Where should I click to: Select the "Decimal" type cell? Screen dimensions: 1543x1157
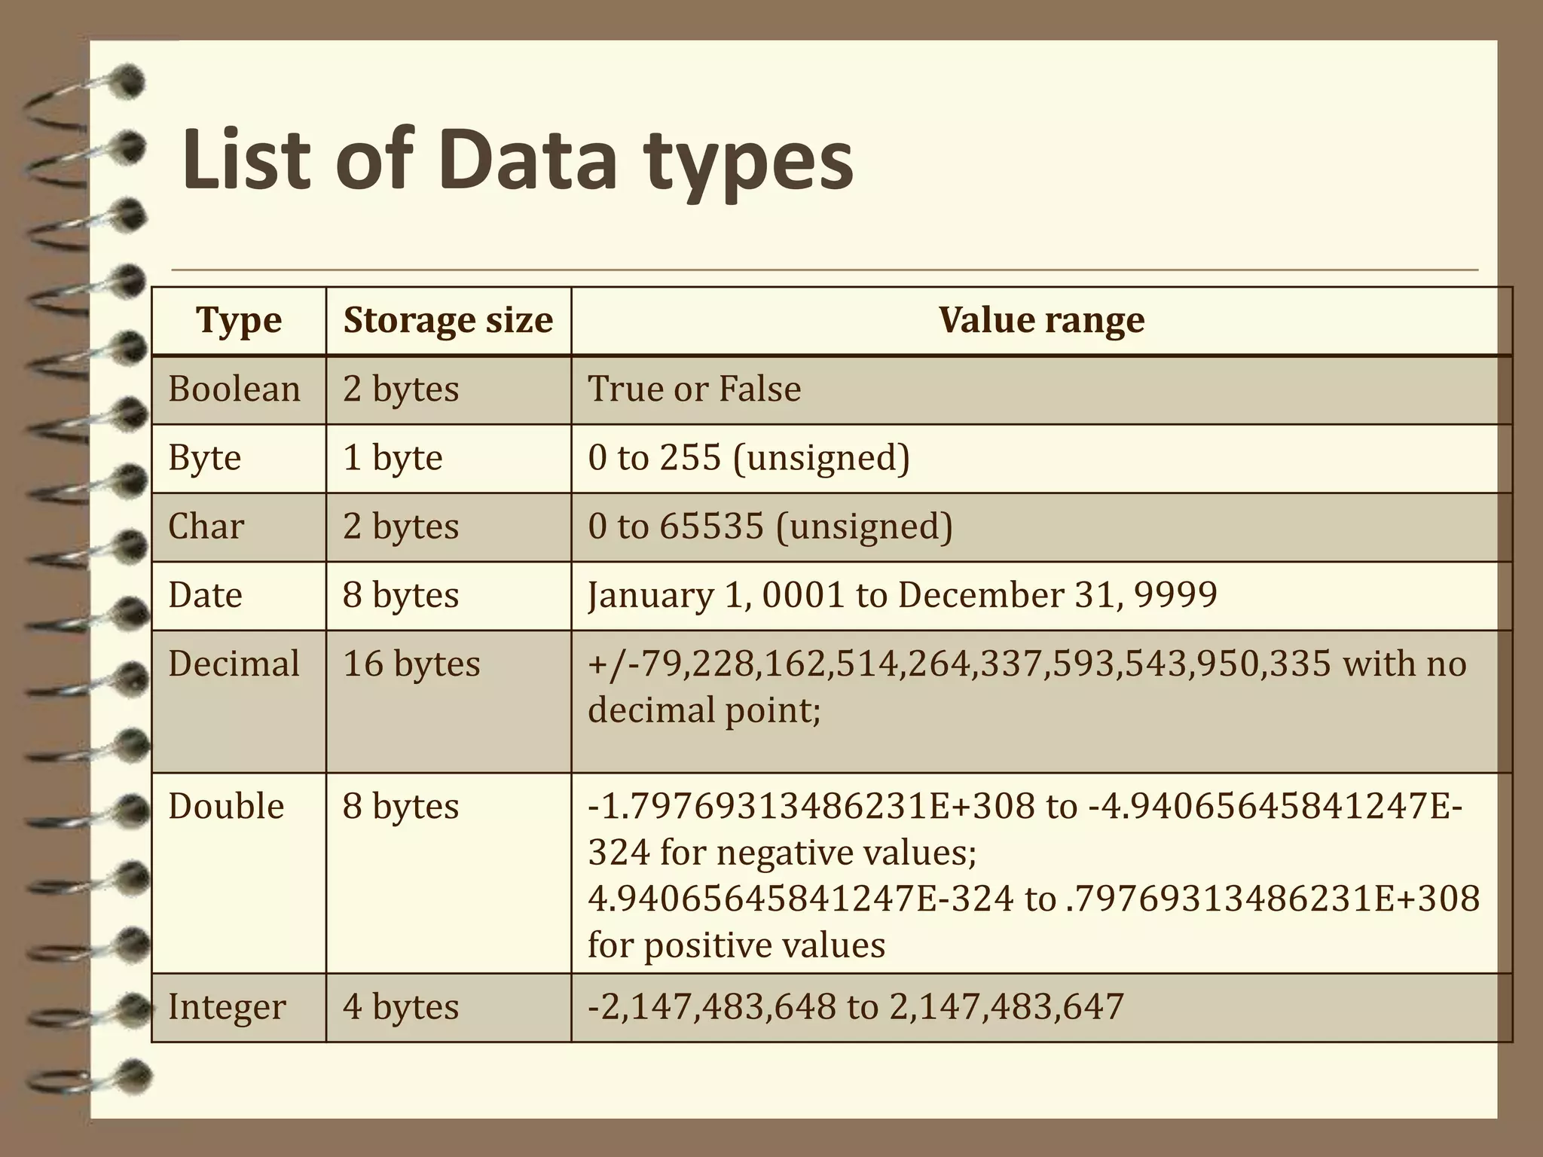click(234, 664)
